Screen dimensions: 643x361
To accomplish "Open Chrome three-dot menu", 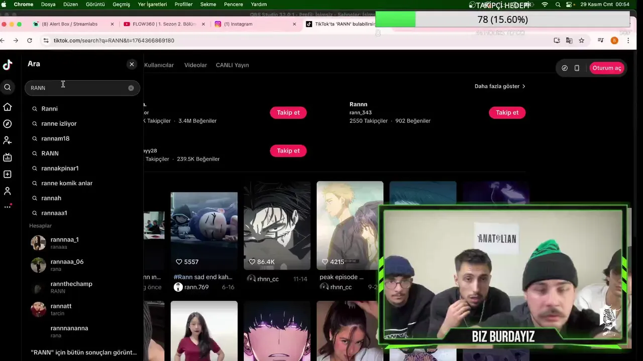I will coord(628,41).
